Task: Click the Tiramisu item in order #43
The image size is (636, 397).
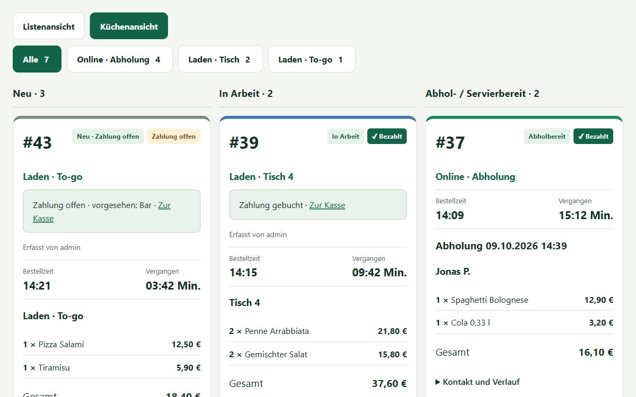Action: [112, 367]
